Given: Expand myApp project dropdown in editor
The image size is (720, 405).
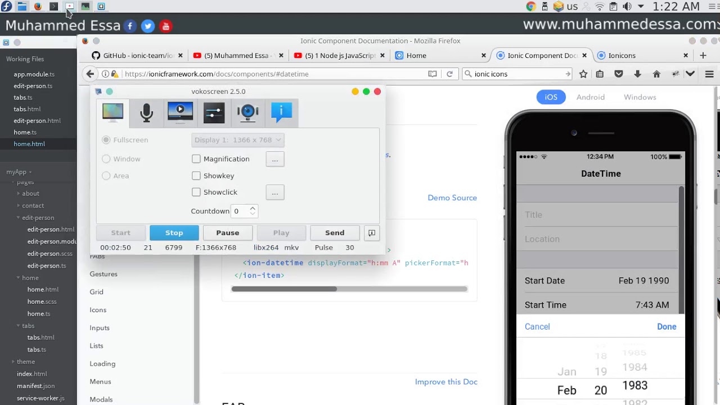Looking at the screenshot, I should pos(19,172).
